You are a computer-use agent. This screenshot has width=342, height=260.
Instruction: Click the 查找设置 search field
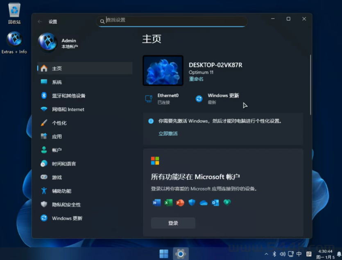172,20
